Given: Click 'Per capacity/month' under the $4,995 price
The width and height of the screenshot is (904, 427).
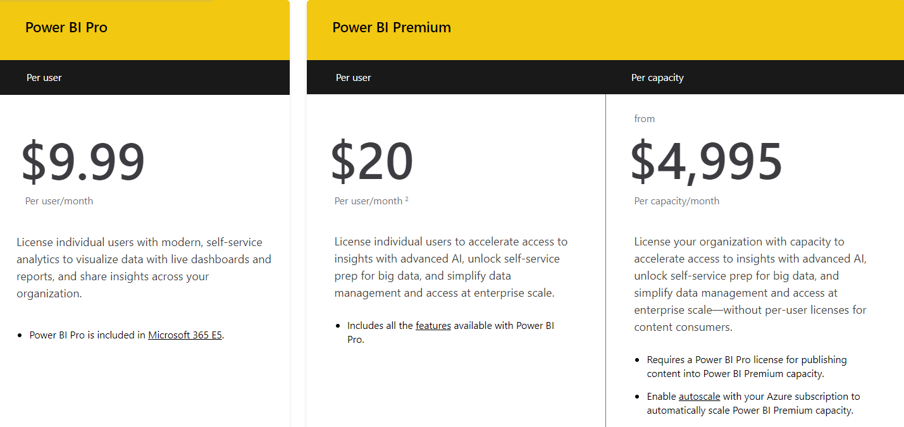Looking at the screenshot, I should 676,201.
